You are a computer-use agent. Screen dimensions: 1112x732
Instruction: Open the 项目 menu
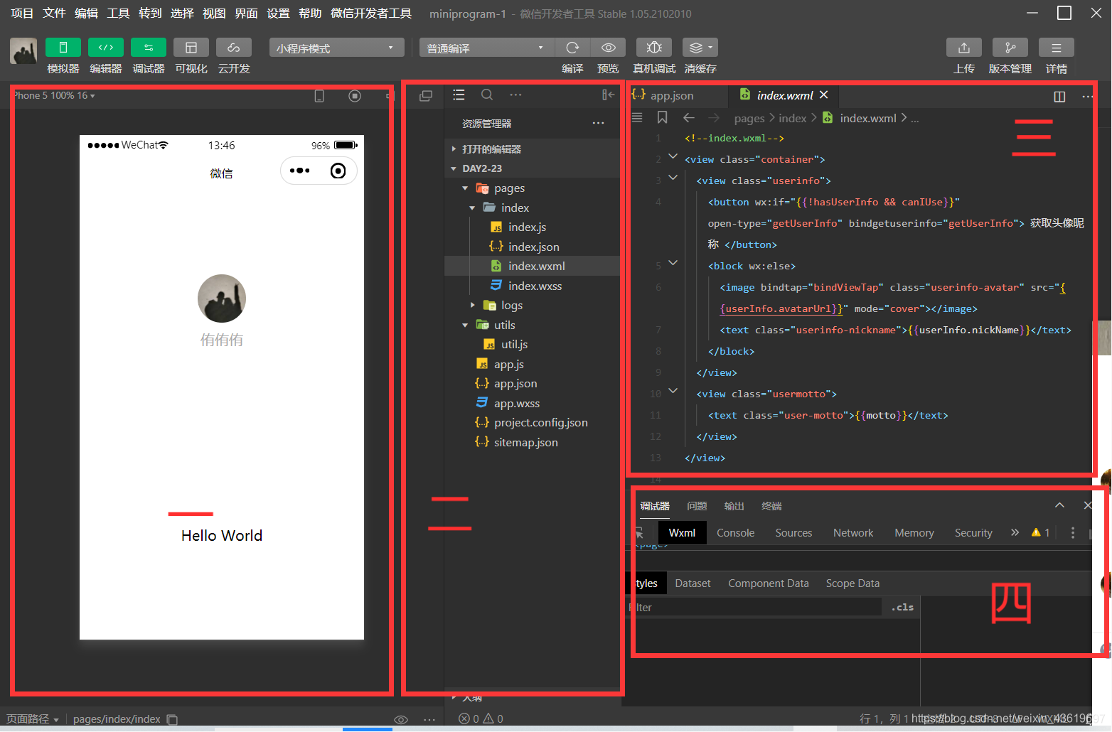(x=22, y=14)
